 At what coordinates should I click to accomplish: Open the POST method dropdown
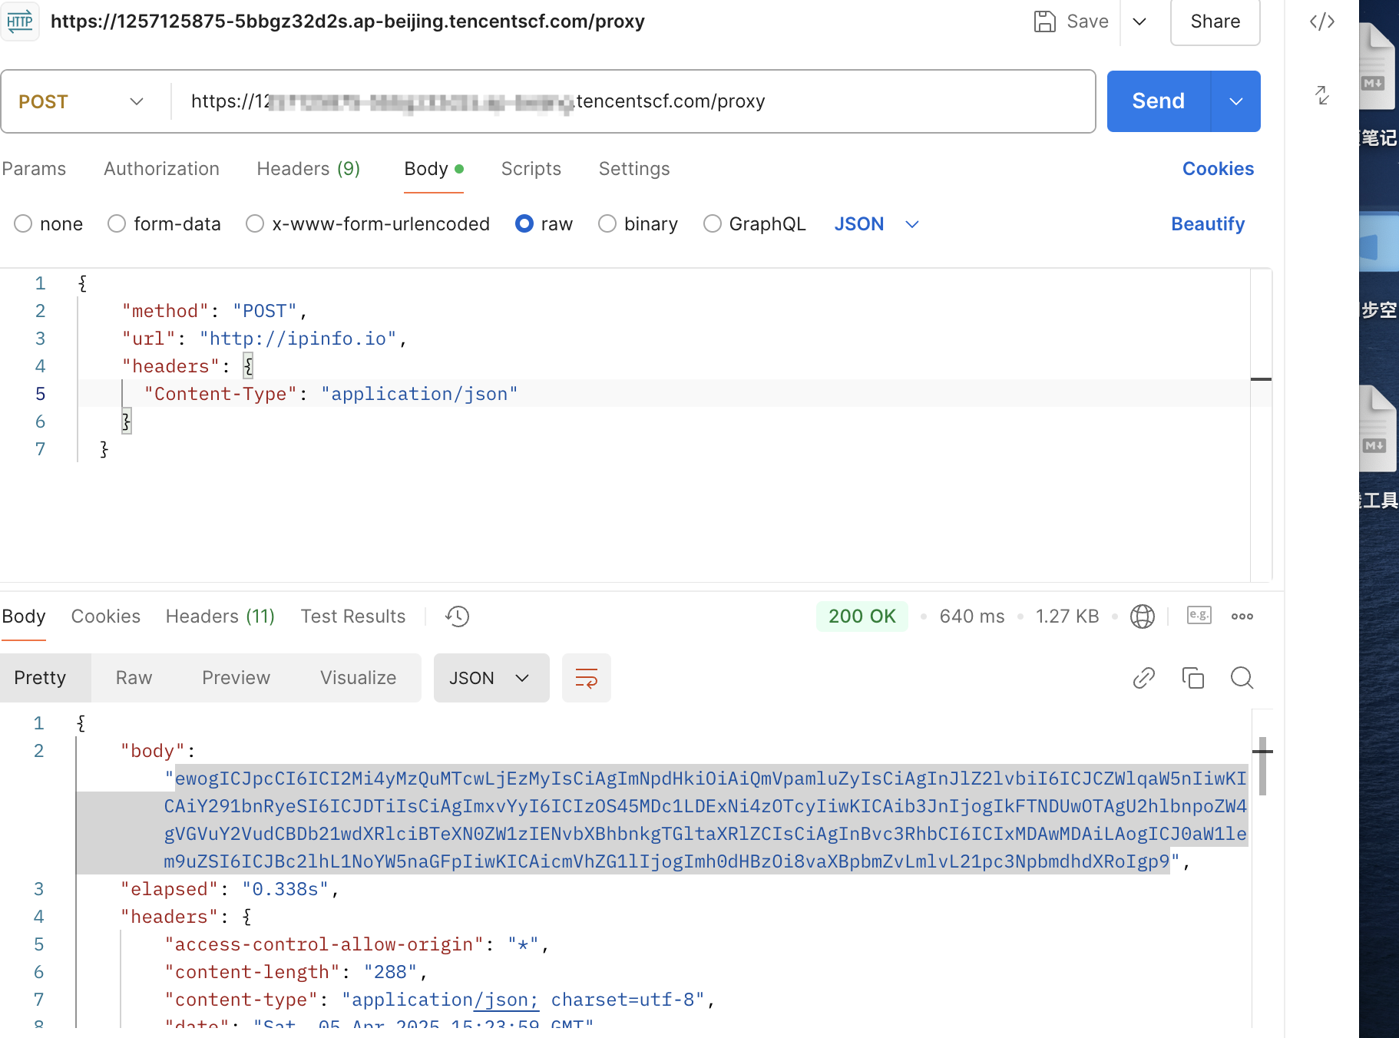[x=81, y=101]
